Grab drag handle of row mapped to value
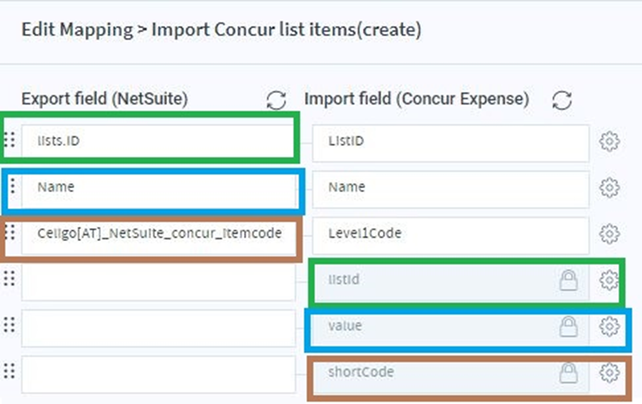Image resolution: width=642 pixels, height=404 pixels. [9, 325]
